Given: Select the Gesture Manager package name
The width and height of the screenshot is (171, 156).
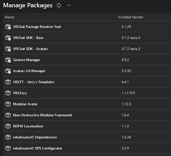Looking at the screenshot, I should coord(26,60).
